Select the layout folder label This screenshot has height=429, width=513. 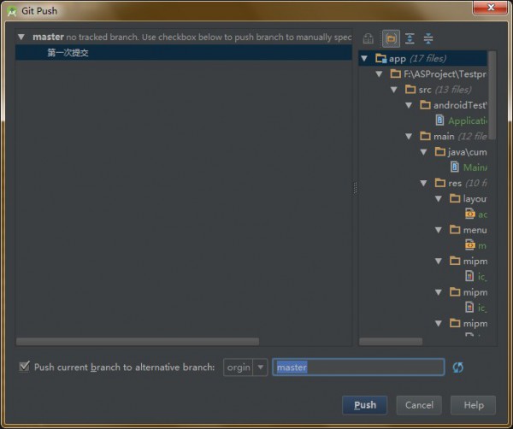(475, 198)
